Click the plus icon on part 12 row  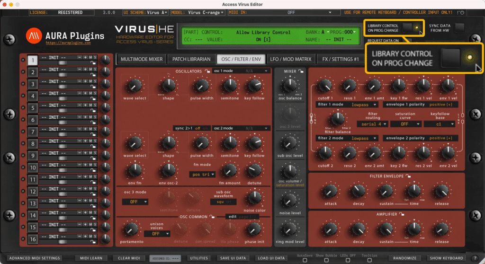(x=85, y=189)
